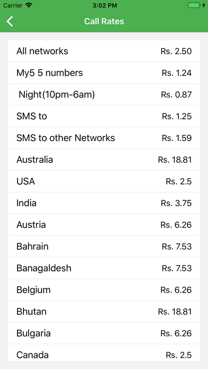Tap the 3:02 PM clock
The image size is (208, 369).
pyautogui.click(x=105, y=5)
